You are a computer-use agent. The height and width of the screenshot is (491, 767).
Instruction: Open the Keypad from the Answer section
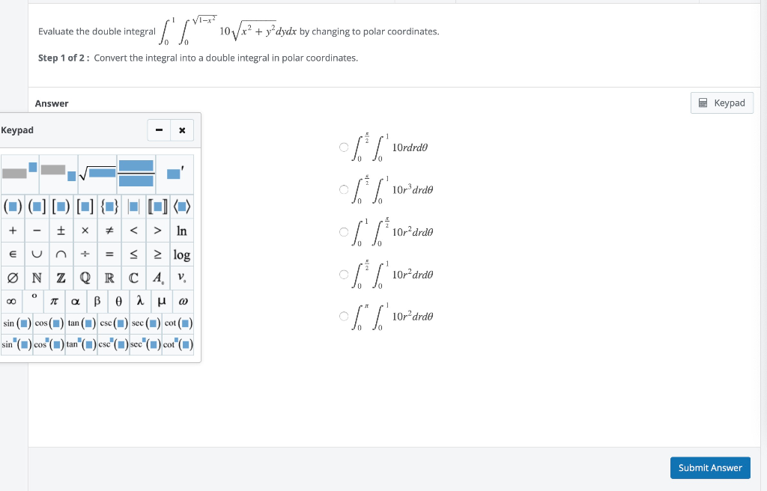point(721,103)
